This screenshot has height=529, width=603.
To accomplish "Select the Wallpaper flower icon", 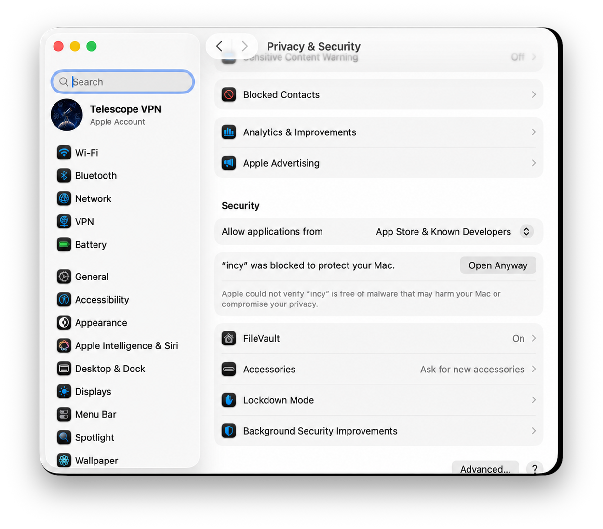I will [x=64, y=461].
